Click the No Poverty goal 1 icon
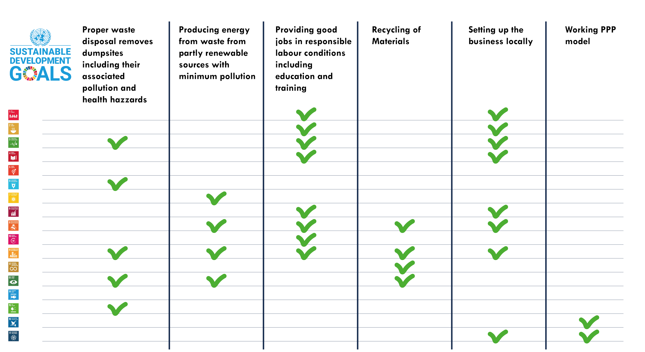This screenshot has height=352, width=645. pos(13,115)
